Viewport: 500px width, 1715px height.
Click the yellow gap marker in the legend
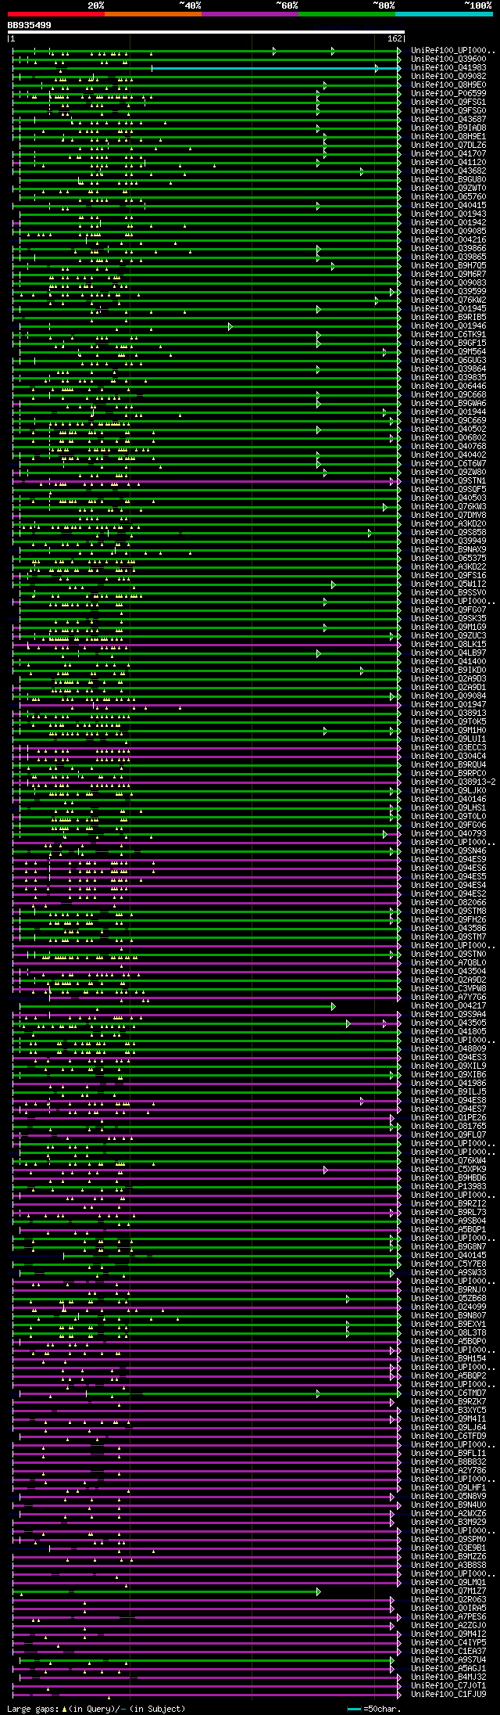coord(64,1709)
